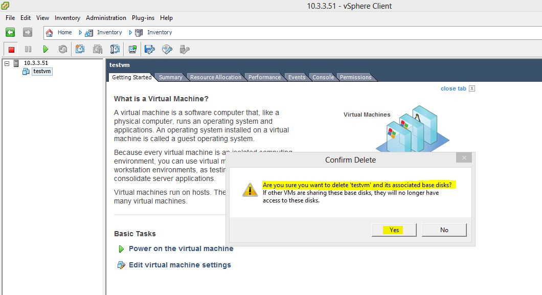Click Edit virtual machine settings link
Image resolution: width=542 pixels, height=295 pixels.
coord(180,265)
